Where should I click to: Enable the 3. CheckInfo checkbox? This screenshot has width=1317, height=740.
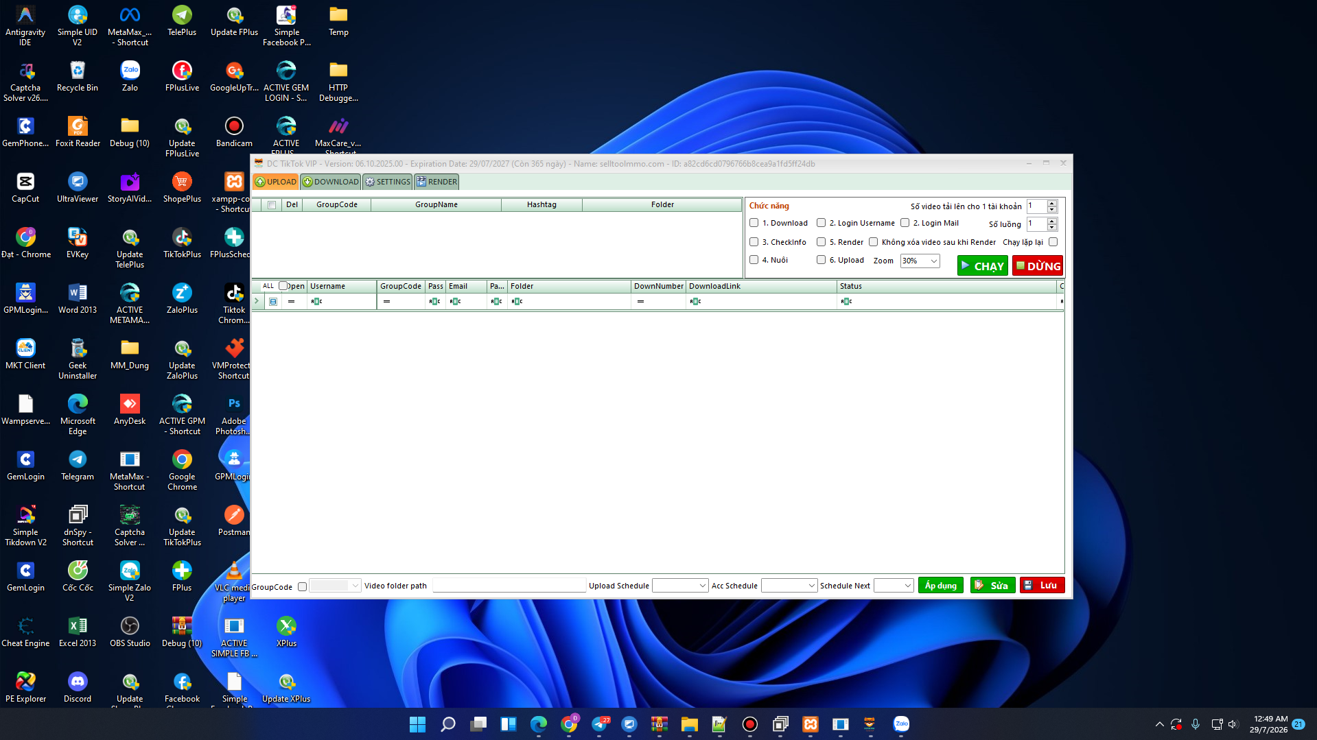click(x=754, y=242)
